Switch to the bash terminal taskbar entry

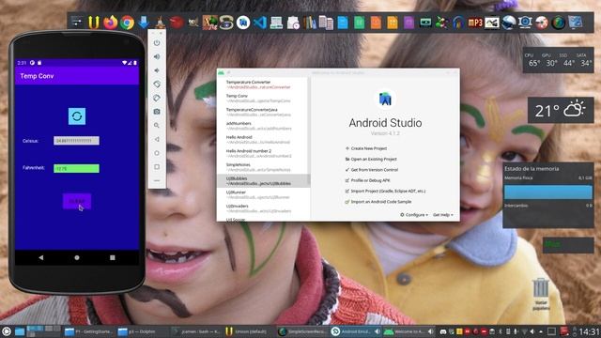[196, 331]
